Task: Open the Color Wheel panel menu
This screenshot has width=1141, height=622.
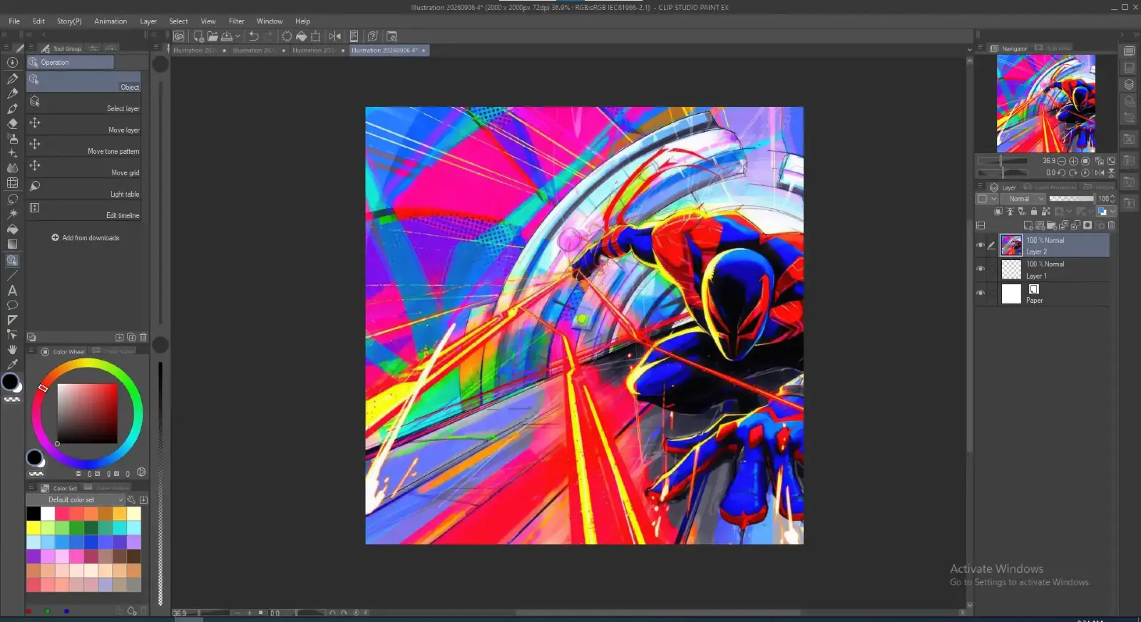Action: (31, 351)
